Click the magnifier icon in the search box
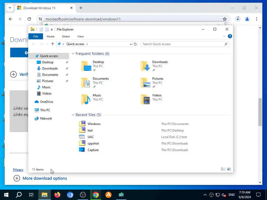Screen dimensions: 267x200 (x=226, y=44)
